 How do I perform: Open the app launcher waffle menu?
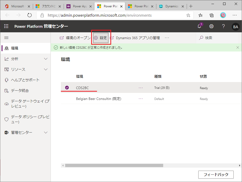(x=6, y=26)
